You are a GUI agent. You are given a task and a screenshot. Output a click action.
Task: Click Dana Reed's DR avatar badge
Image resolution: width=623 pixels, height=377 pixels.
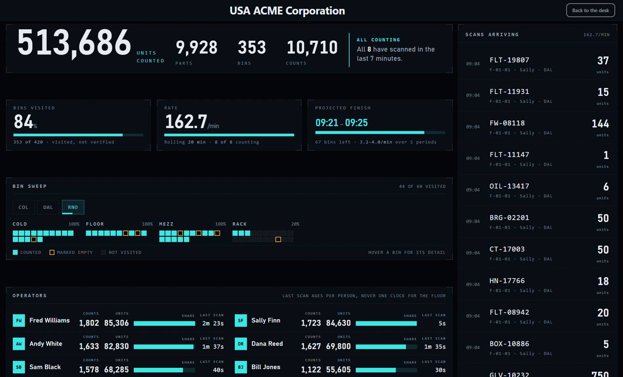(x=240, y=344)
